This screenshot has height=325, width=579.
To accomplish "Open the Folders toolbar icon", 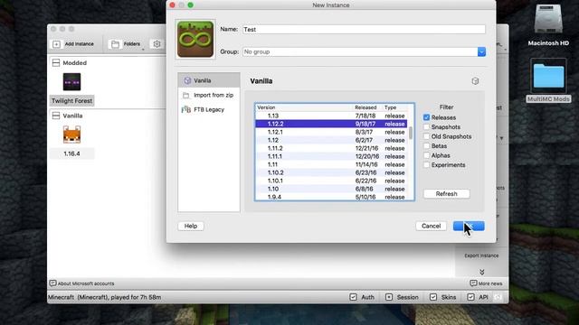I will pyautogui.click(x=115, y=44).
